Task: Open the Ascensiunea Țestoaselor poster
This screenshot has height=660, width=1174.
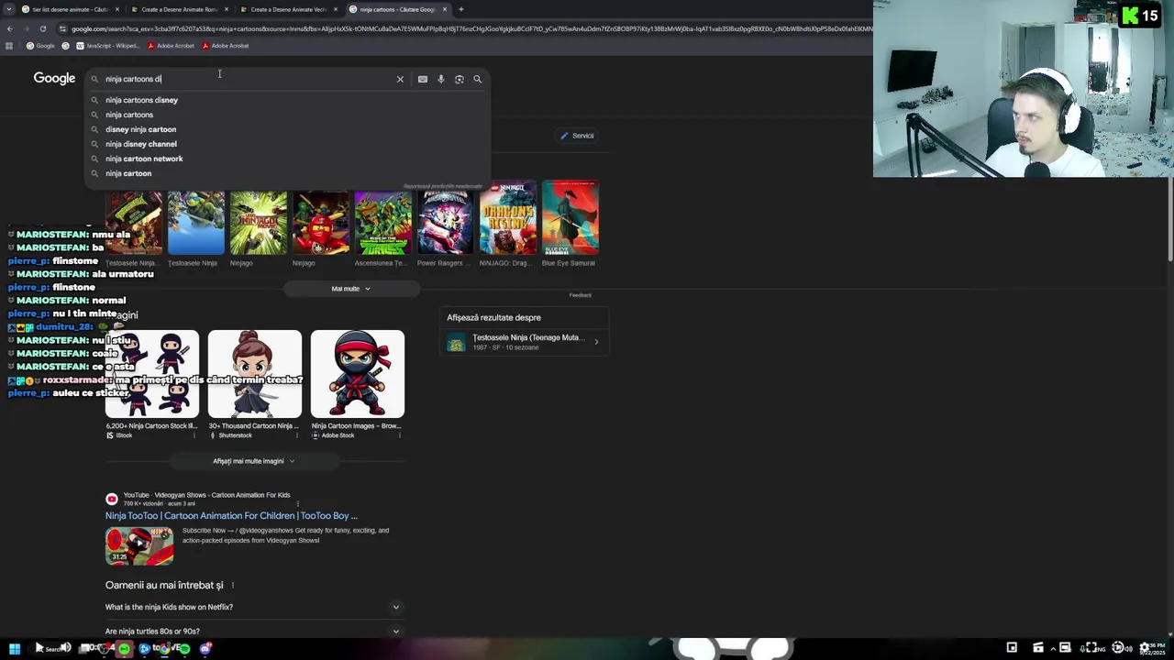Action: point(383,223)
